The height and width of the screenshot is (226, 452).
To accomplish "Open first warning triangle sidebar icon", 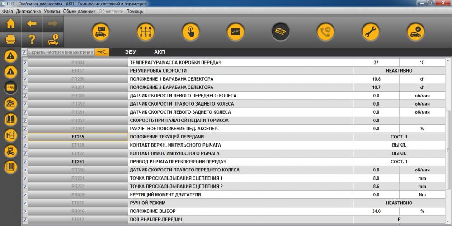I will click(11, 56).
